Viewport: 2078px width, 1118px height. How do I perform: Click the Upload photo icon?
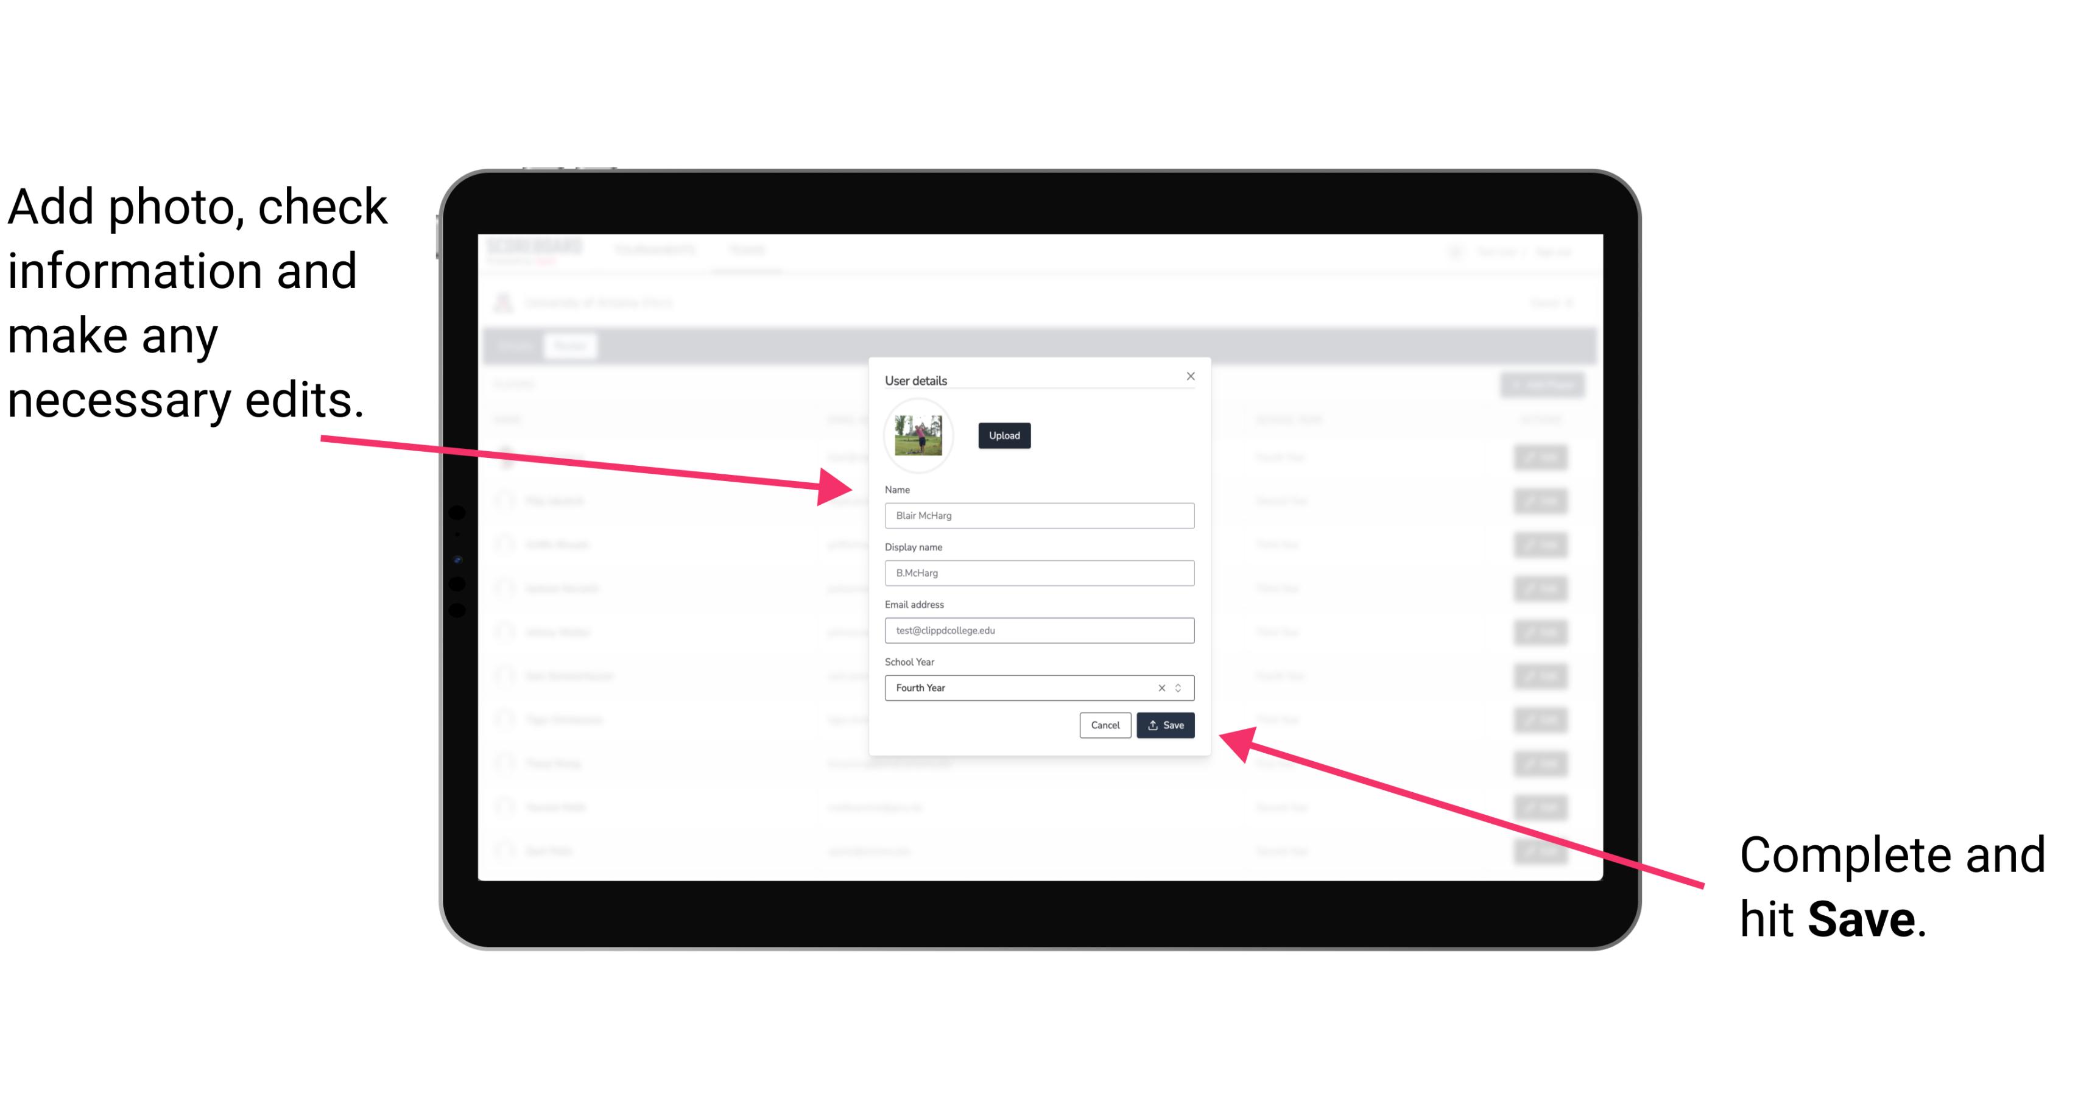(x=1002, y=437)
